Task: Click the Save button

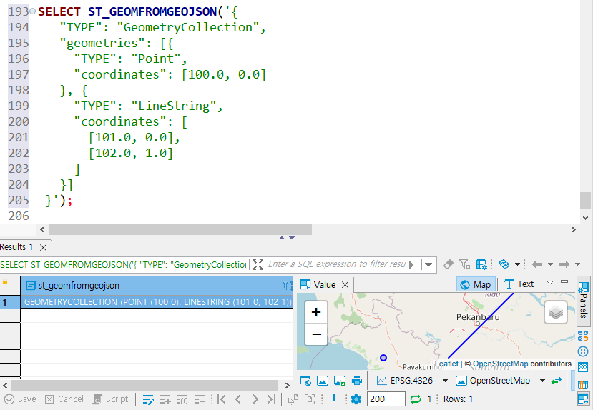Action: coord(20,399)
